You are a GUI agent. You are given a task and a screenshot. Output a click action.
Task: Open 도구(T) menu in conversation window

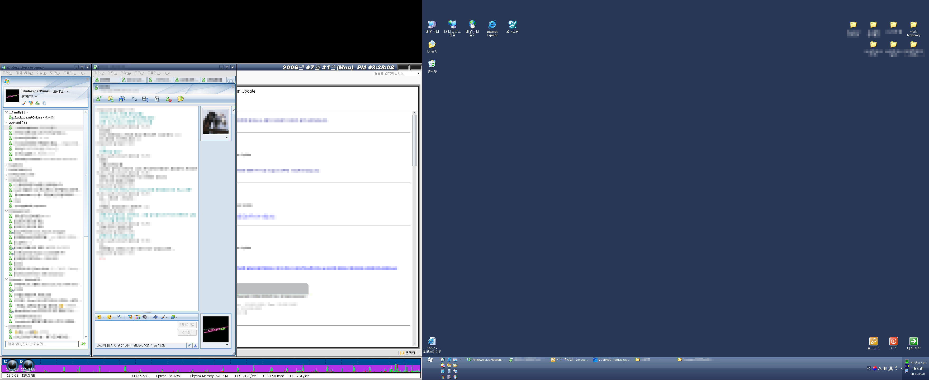(139, 73)
